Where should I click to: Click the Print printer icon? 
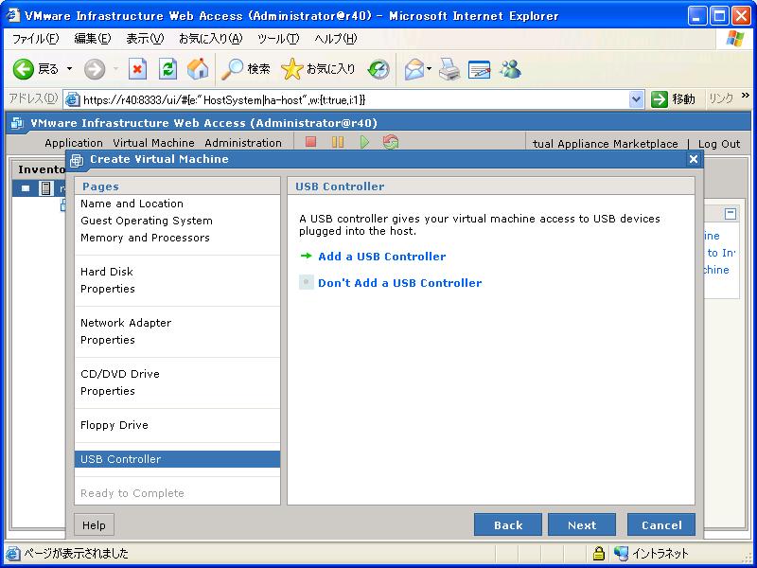[449, 69]
